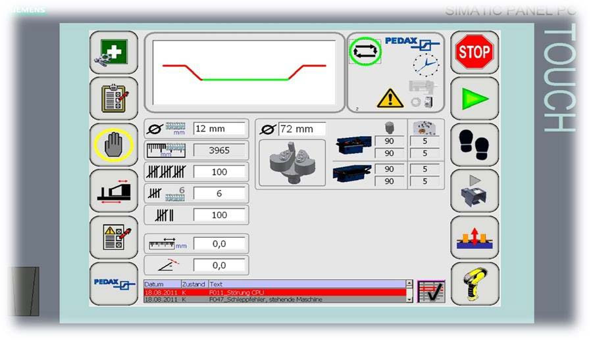Open the barcode scanner function
The height and width of the screenshot is (341, 591).
(474, 284)
